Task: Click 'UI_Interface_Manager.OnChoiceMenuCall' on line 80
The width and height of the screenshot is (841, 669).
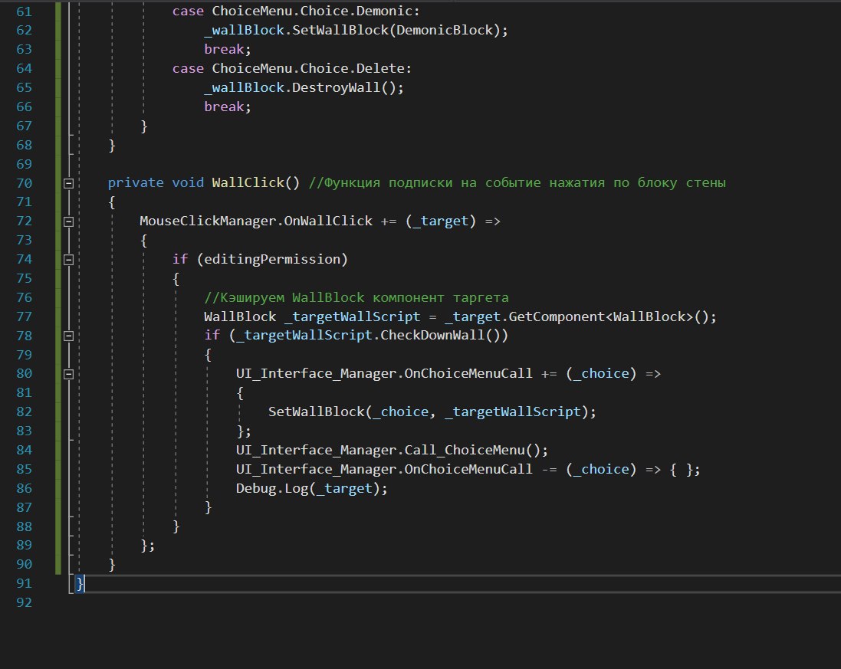Action: pyautogui.click(x=384, y=374)
